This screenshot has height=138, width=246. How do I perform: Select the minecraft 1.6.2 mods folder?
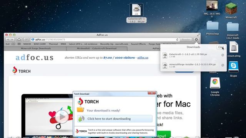point(233,31)
